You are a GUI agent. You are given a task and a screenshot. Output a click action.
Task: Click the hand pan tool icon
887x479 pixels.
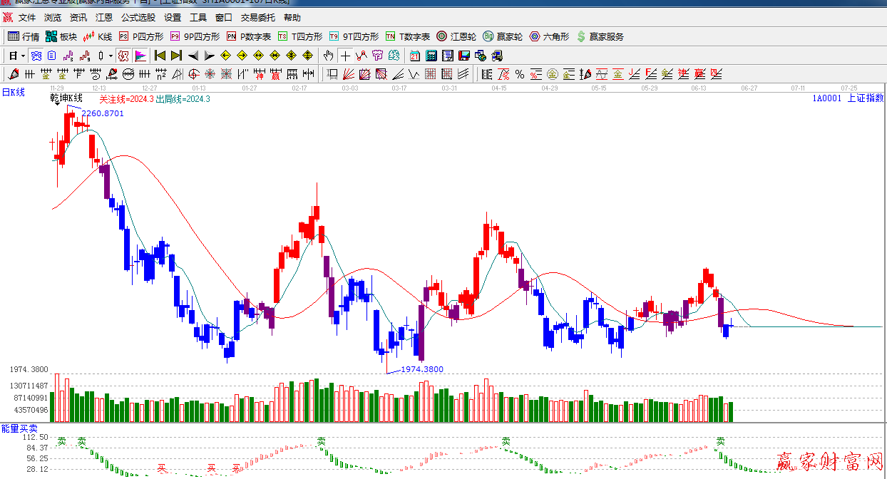[328, 56]
